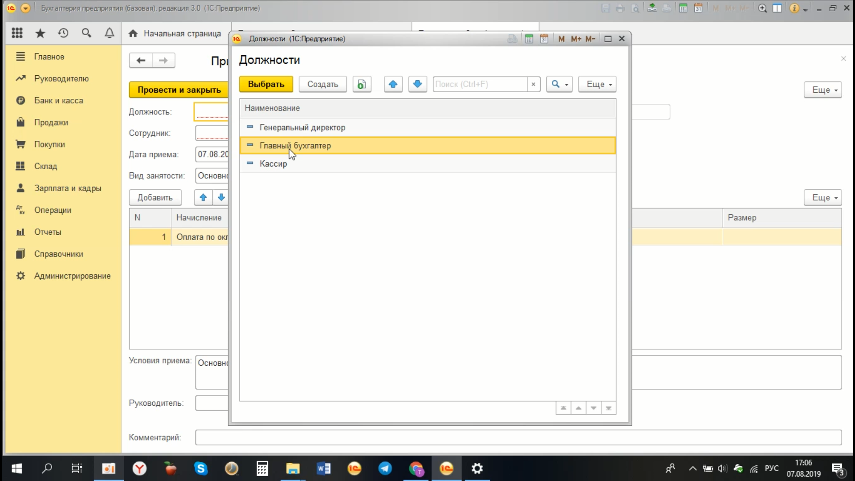
Task: Clear the search field with X icon
Action: click(533, 84)
